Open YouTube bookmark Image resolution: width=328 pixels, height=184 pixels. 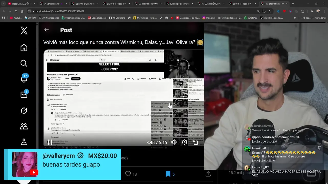coord(16,18)
